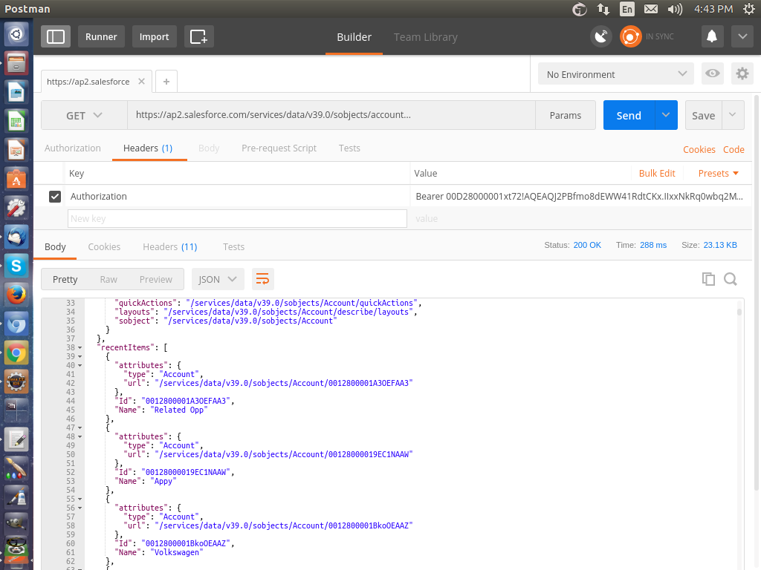
Task: Click the Import button
Action: click(x=155, y=37)
